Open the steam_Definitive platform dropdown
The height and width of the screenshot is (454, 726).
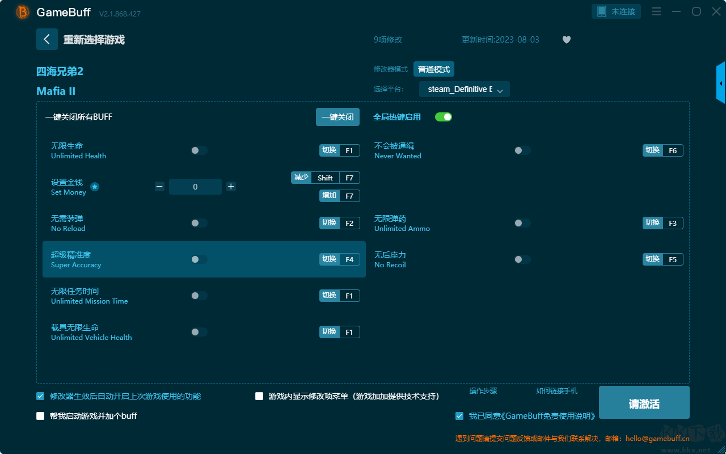coord(465,89)
